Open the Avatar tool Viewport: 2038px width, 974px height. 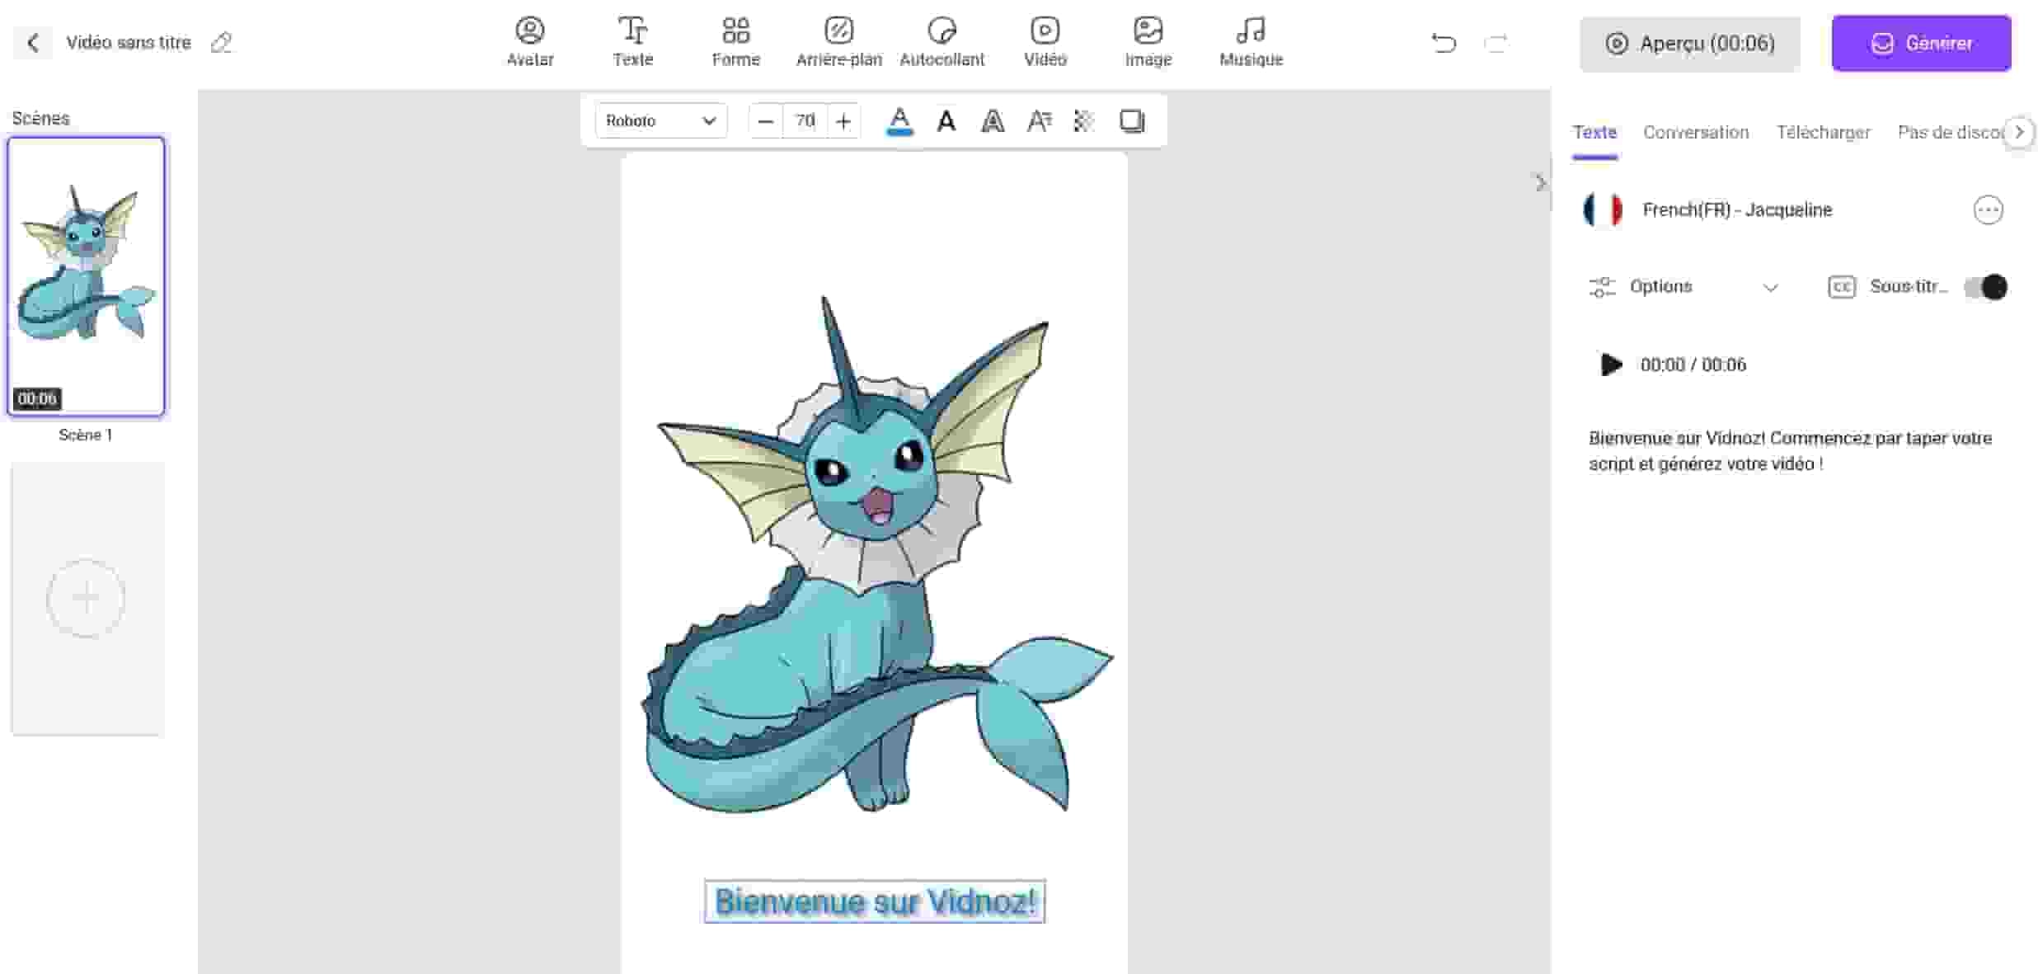pos(530,42)
